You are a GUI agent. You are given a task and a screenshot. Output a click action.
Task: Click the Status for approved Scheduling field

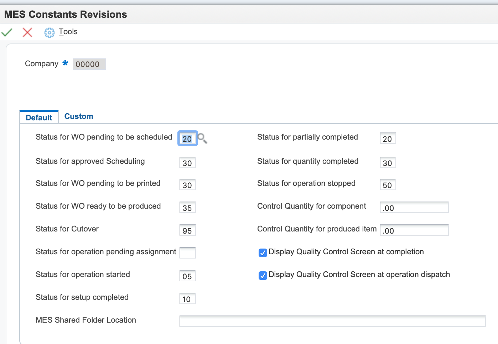click(x=188, y=163)
